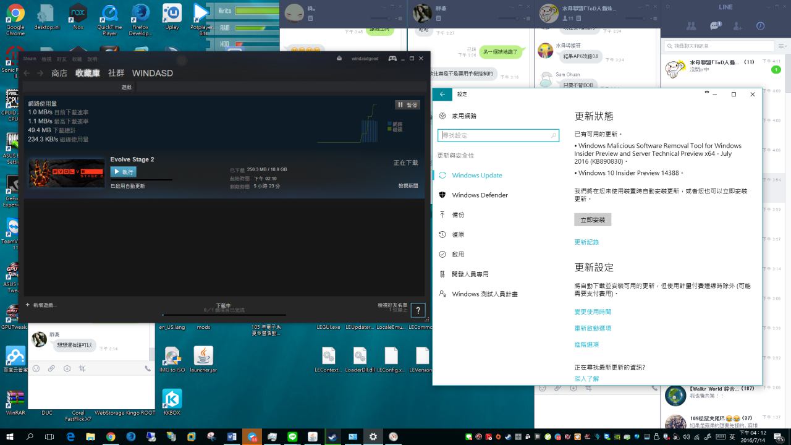The height and width of the screenshot is (445, 791).
Task: Click the Settings back arrow
Action: tap(442, 94)
